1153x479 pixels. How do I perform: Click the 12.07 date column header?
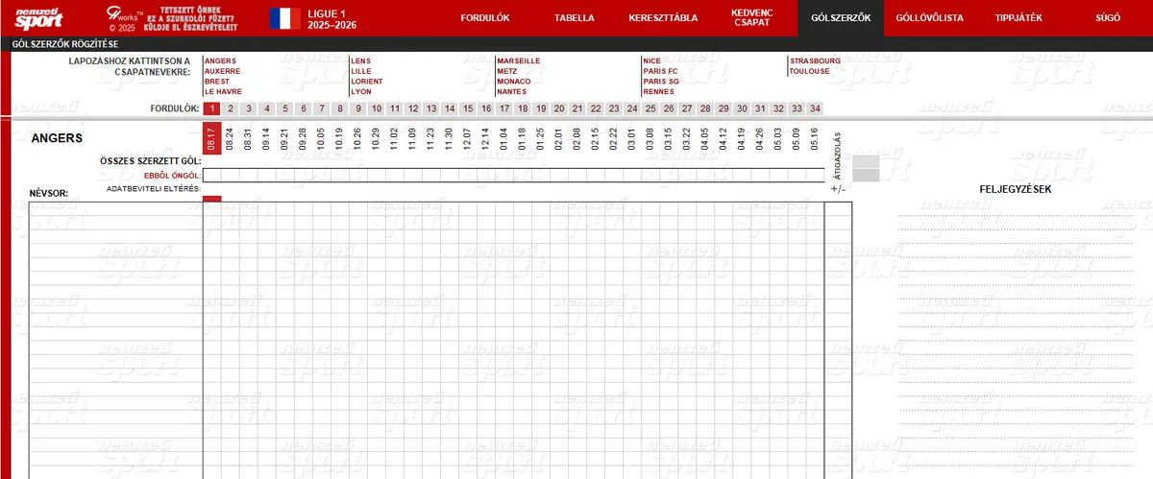(x=467, y=138)
